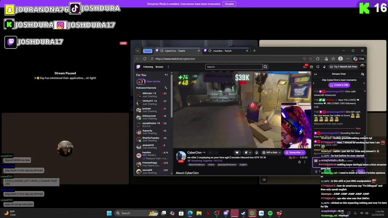Click the English tag
Screen dimensions: 388x218
point(243,165)
